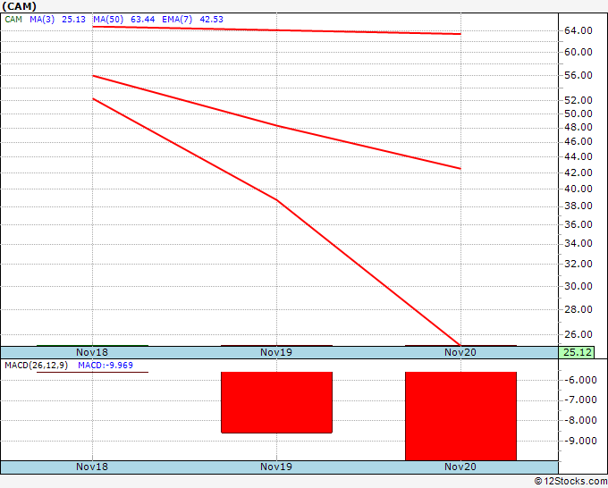Select Nov18 on the price chart date axis
This screenshot has width=608, height=488.
tap(92, 352)
